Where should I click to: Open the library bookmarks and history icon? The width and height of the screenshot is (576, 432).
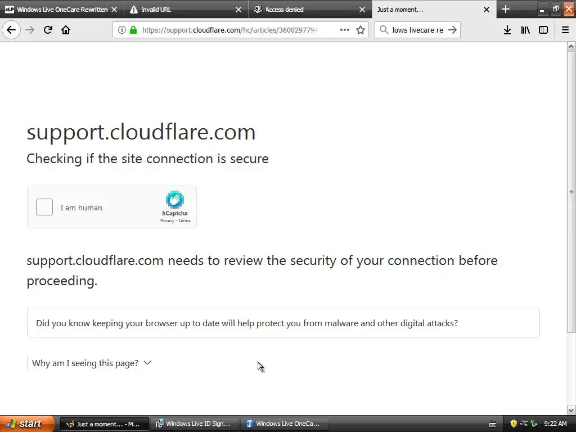525,30
